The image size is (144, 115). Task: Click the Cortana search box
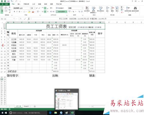coord(28,113)
